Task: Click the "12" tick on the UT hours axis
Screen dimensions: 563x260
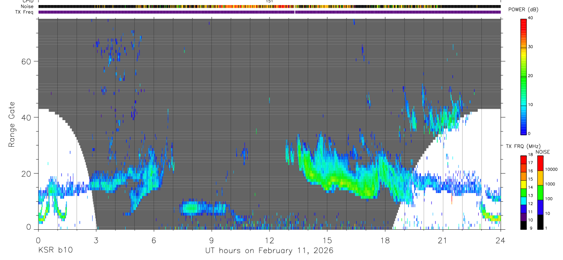Action: point(270,240)
